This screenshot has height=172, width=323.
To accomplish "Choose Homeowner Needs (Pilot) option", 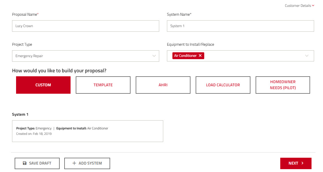I will point(283,85).
